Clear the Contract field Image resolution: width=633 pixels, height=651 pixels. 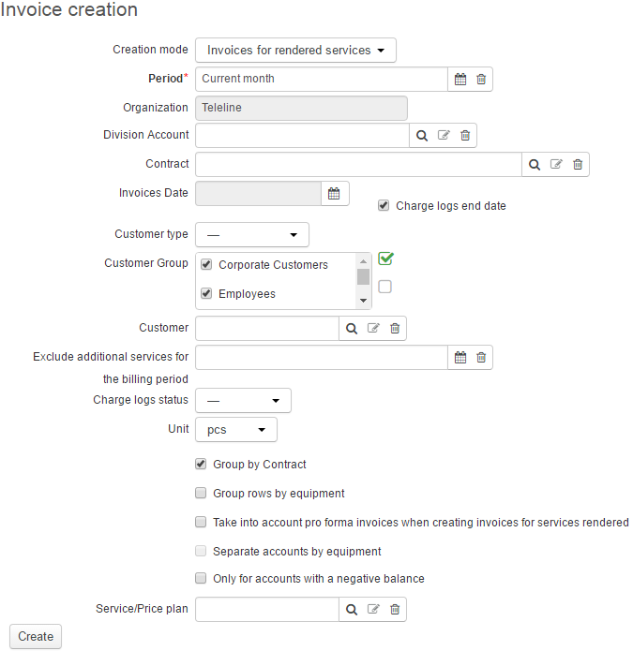[x=578, y=165]
